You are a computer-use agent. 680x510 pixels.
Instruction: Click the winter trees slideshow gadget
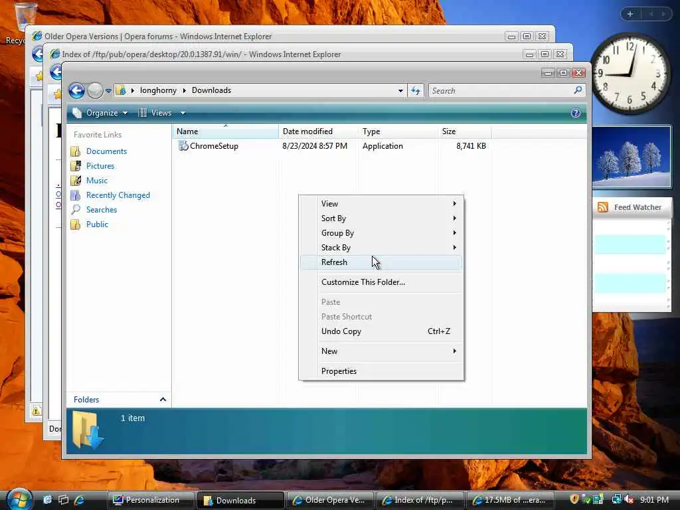[x=632, y=157]
